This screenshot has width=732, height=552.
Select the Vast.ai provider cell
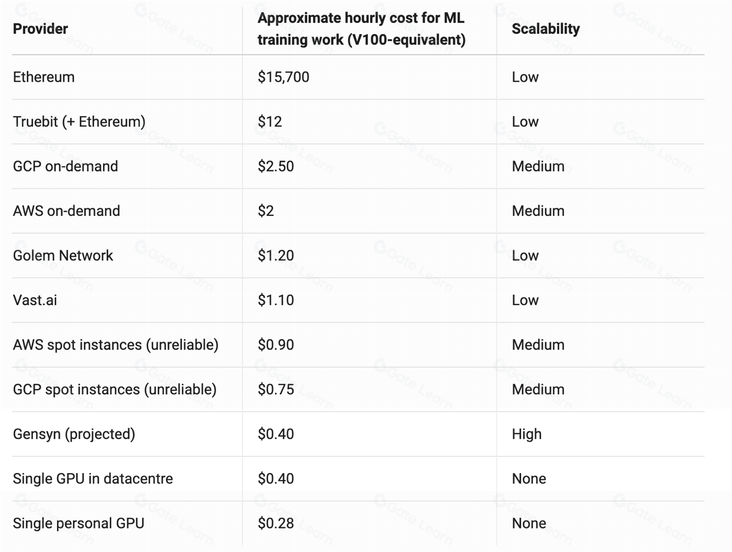[x=35, y=300]
